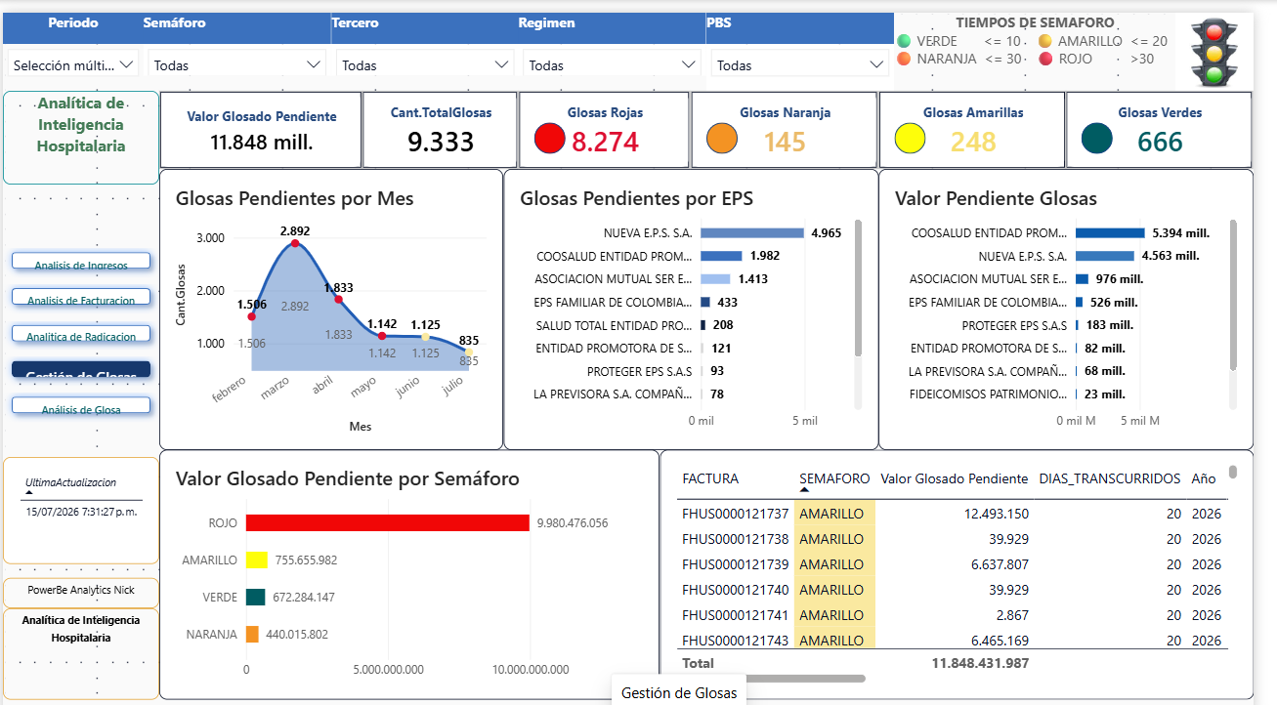The width and height of the screenshot is (1277, 705).
Task: Click orange NARANJA legend dot
Action: (x=905, y=59)
